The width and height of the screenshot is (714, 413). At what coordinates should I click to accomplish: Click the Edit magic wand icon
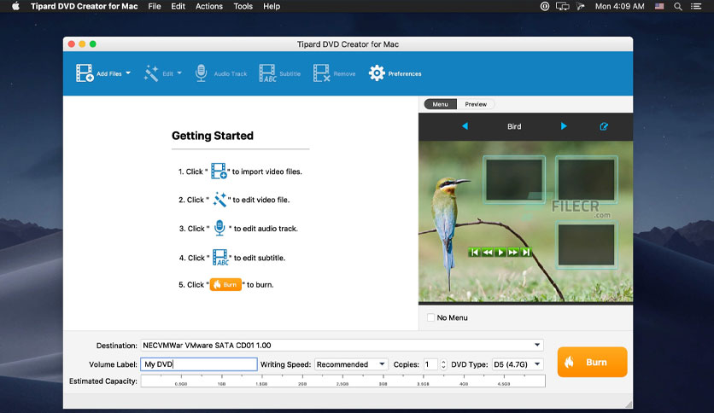click(x=151, y=73)
